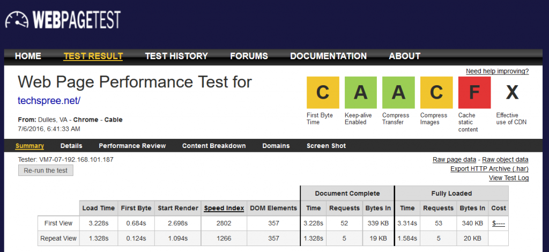Switch to the Details tab
This screenshot has height=252, width=549.
point(71,146)
